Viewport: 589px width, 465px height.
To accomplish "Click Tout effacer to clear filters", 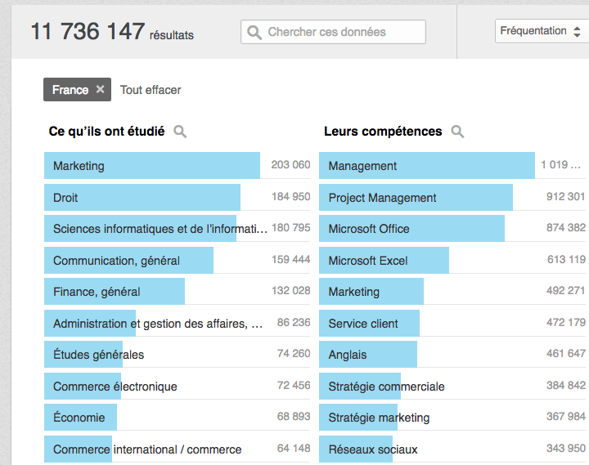I will 151,90.
